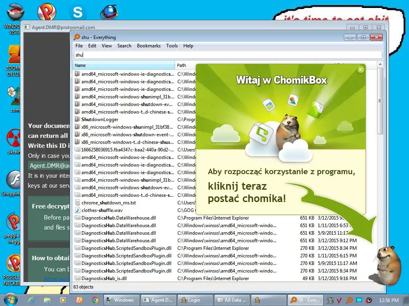Open the Peggle desktop icon at top

click(46, 11)
